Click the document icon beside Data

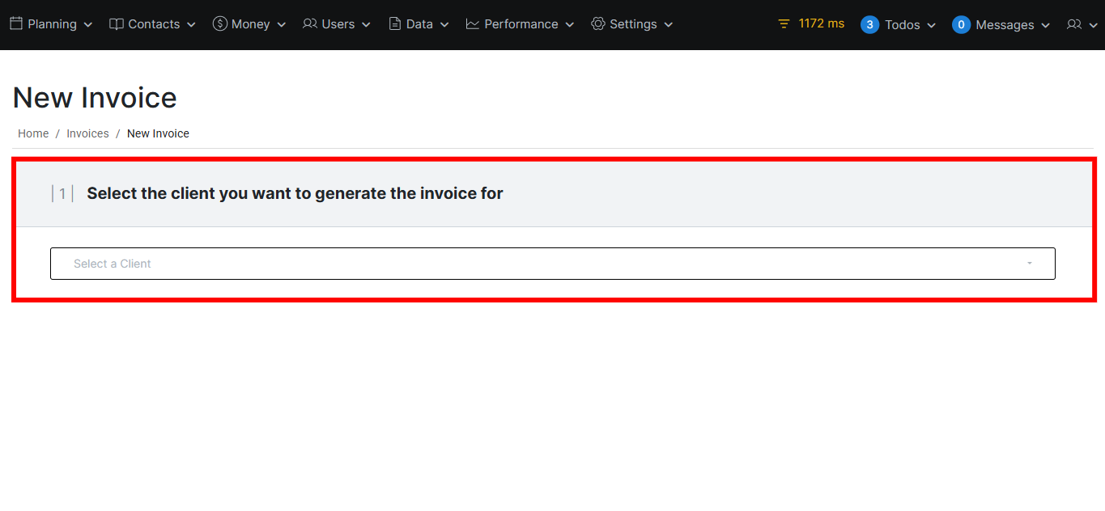coord(395,24)
